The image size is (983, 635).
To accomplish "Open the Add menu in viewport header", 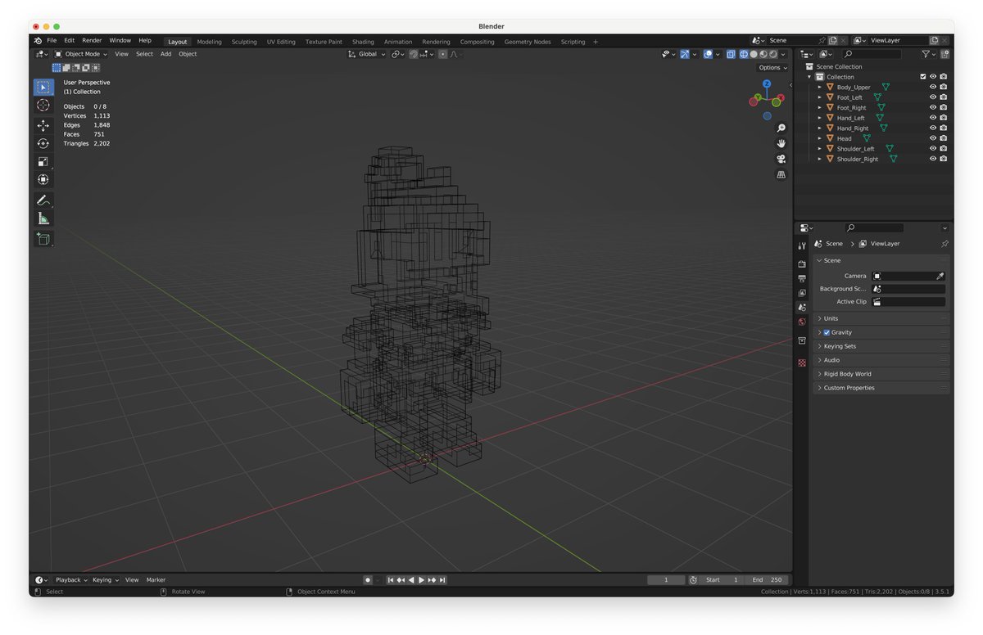I will coord(165,54).
